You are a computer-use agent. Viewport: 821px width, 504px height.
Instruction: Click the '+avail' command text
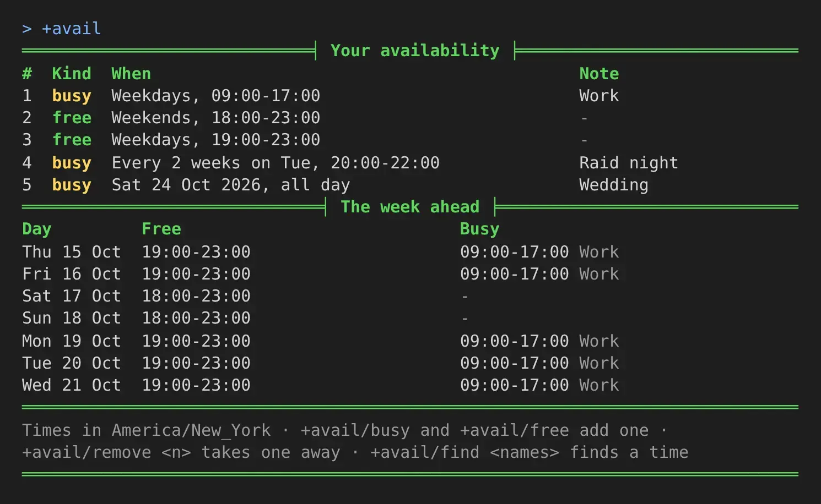pos(72,29)
